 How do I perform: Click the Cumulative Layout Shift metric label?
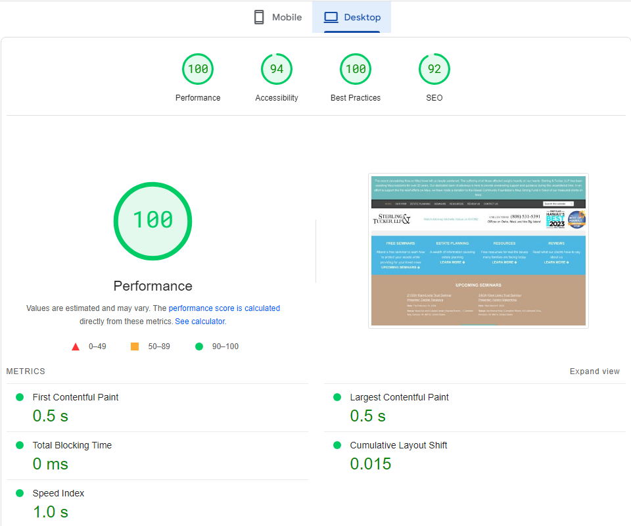click(x=398, y=445)
